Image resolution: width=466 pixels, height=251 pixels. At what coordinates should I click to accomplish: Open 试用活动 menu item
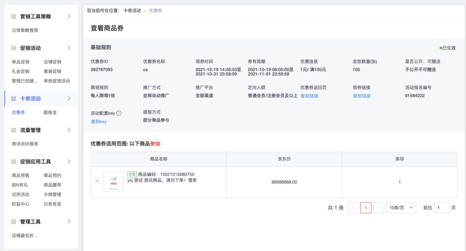coord(20,194)
